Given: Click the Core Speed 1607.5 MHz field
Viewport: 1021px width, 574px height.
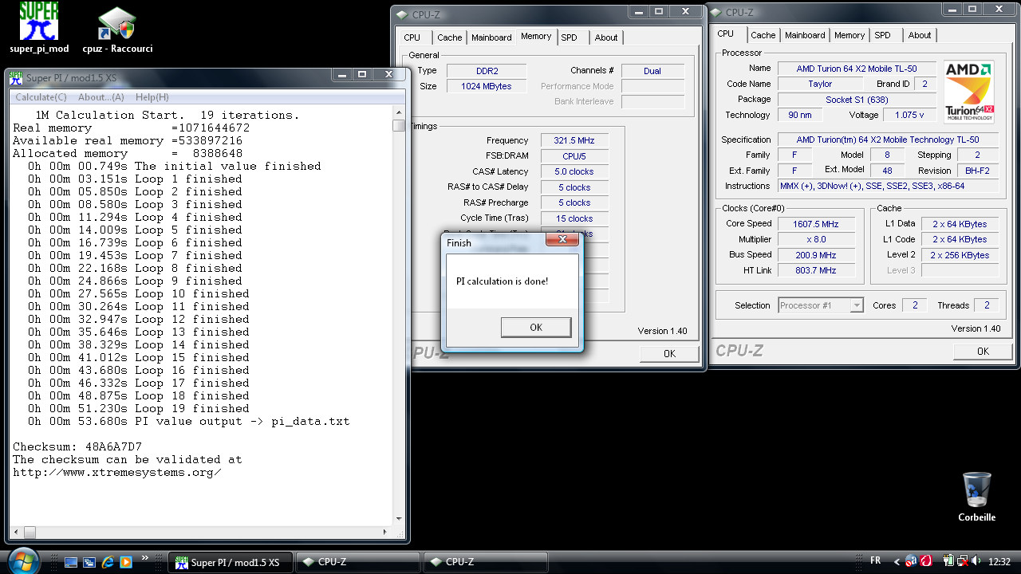Looking at the screenshot, I should coord(817,224).
